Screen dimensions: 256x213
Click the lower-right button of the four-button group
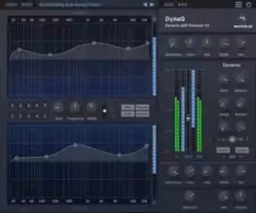point(142,114)
